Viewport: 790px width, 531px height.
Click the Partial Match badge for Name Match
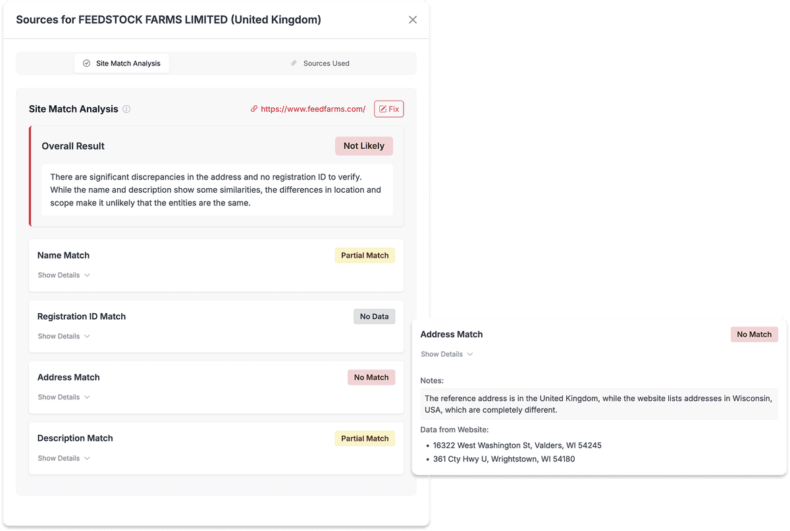pos(365,255)
